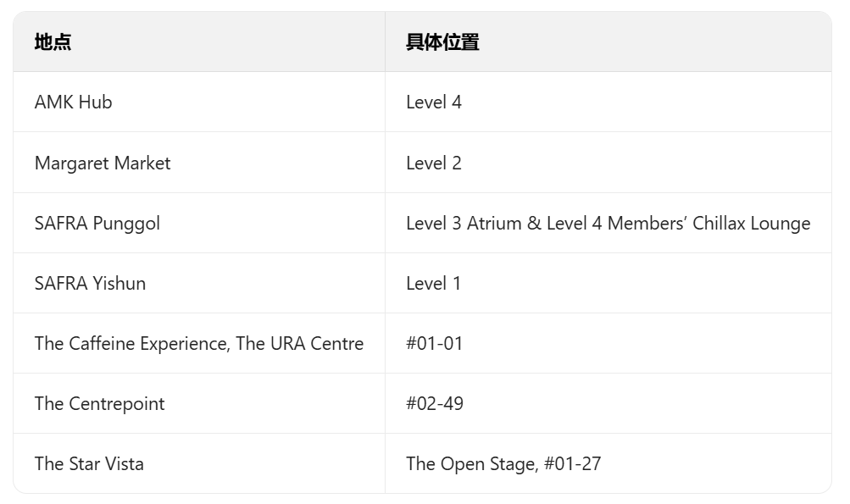Select the SAFRA Punggol cell
This screenshot has width=850, height=504.
(x=97, y=224)
